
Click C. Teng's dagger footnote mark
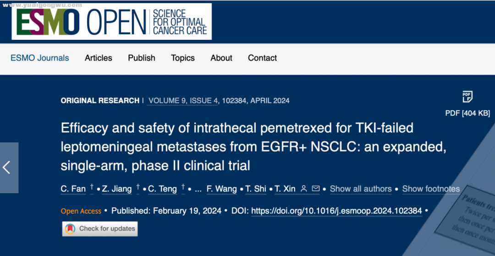point(183,188)
